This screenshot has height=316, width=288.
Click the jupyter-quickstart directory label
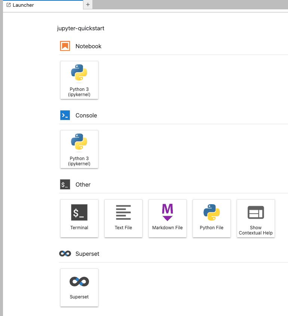(81, 28)
